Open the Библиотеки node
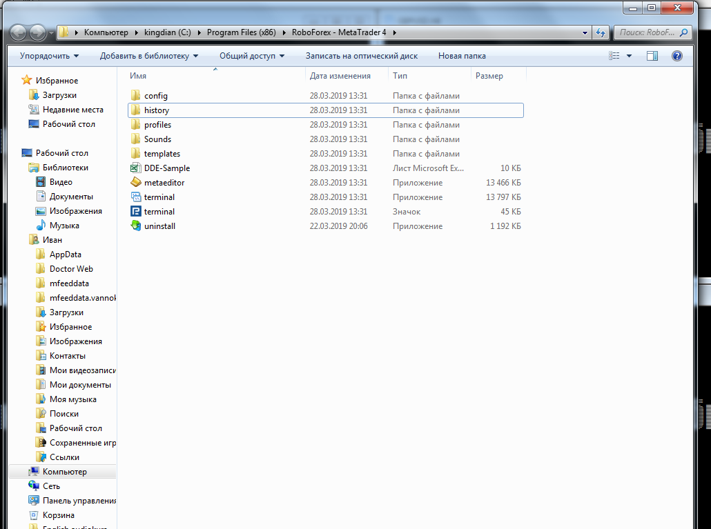 [66, 168]
